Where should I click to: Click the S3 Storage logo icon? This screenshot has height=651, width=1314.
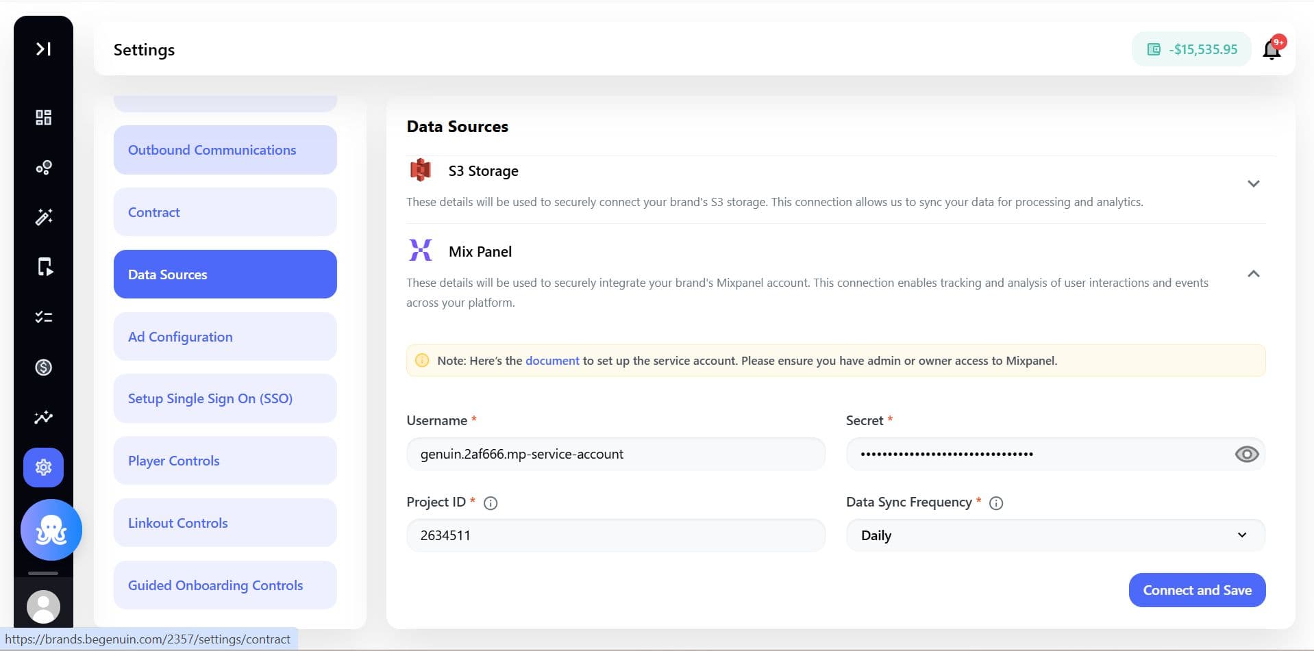pyautogui.click(x=420, y=170)
